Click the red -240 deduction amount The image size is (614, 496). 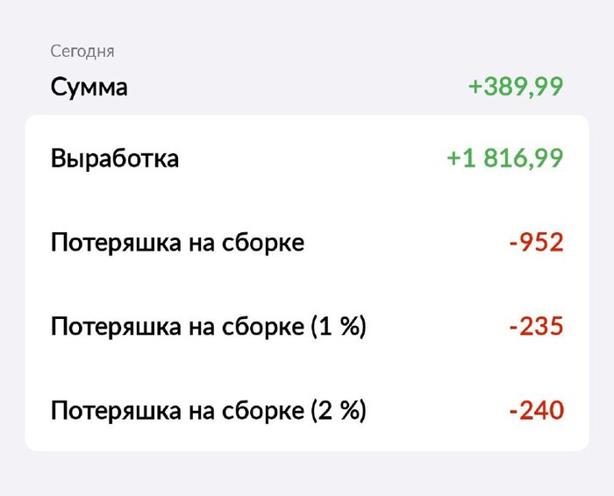[x=536, y=410]
